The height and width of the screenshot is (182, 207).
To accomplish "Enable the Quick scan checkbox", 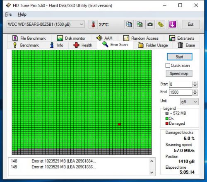I will pos(168,66).
